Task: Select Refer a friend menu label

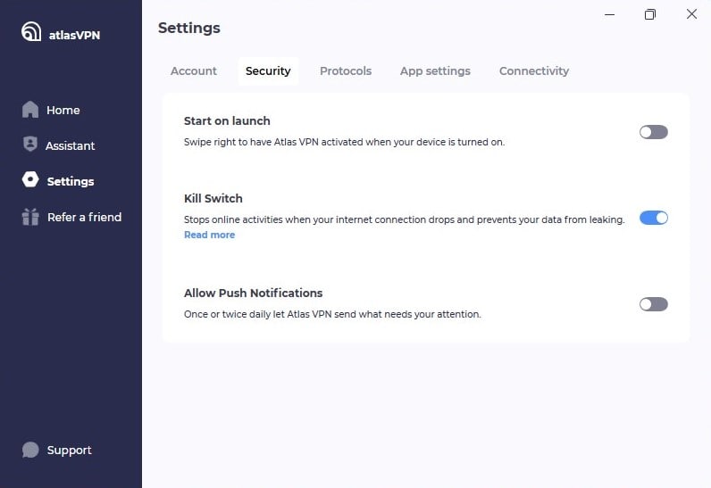Action: [84, 217]
